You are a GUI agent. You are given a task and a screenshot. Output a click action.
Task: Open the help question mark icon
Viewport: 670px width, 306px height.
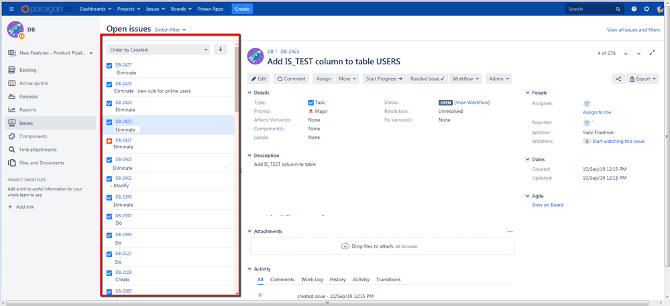634,9
